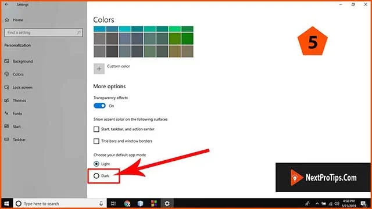Open Themes in Personalization sidebar
The image size is (372, 209).
pos(19,100)
